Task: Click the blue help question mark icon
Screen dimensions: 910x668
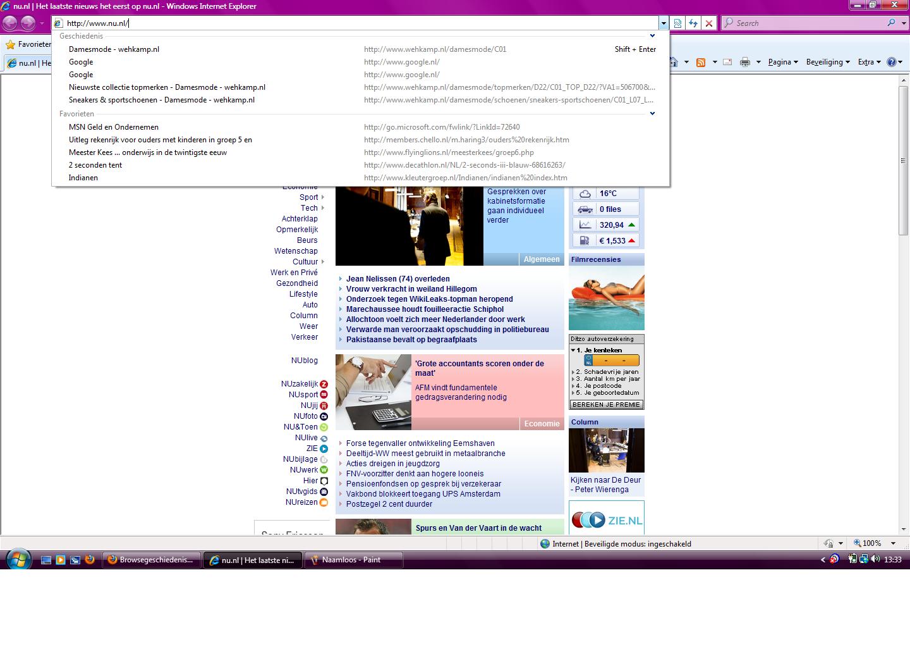Action: (x=892, y=62)
